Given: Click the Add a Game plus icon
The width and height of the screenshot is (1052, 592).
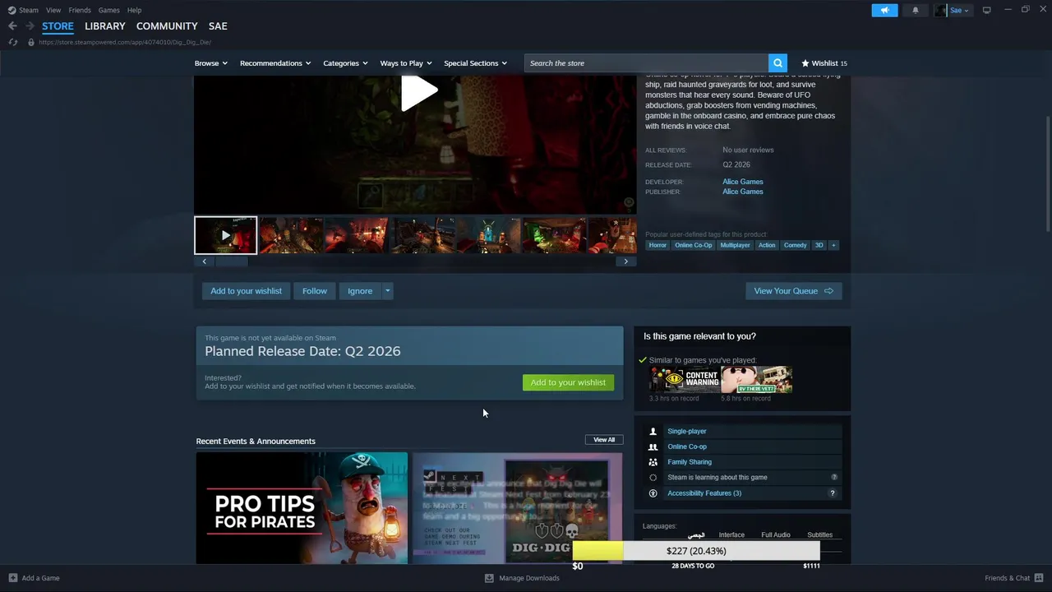Looking at the screenshot, I should pos(12,578).
